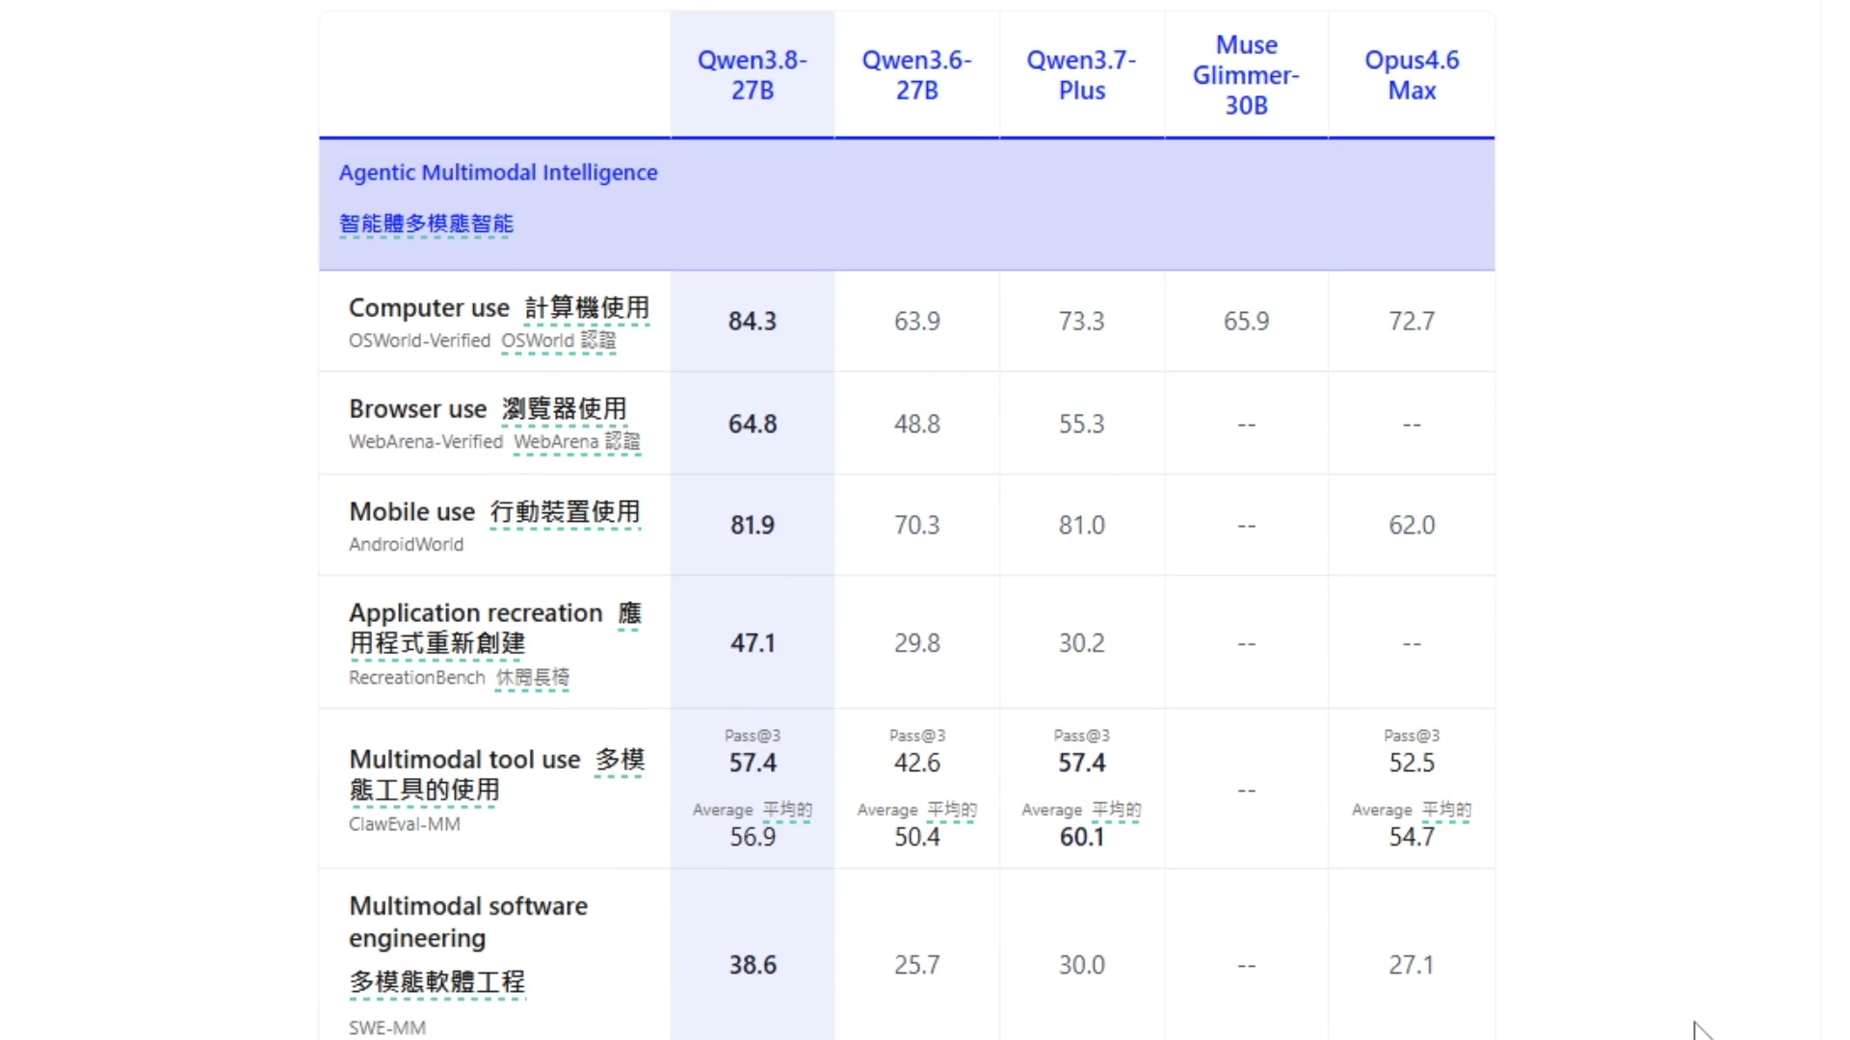Screen dimensions: 1850x1040
Task: Click the RecreationBench subtitle
Action: coord(416,677)
